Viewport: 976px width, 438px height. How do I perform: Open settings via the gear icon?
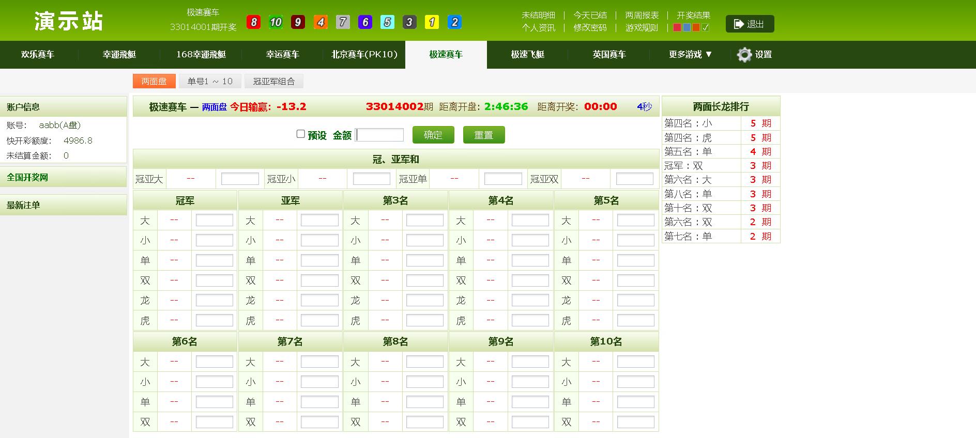(744, 54)
